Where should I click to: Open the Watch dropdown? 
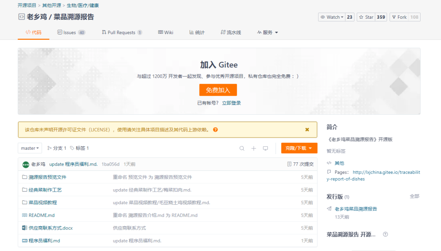point(332,17)
